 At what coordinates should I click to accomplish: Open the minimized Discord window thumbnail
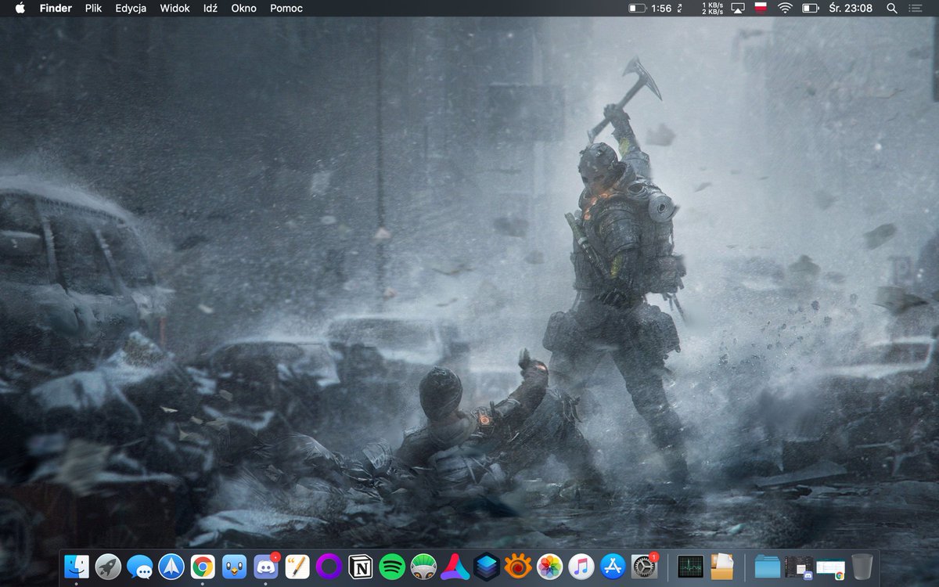coord(799,568)
